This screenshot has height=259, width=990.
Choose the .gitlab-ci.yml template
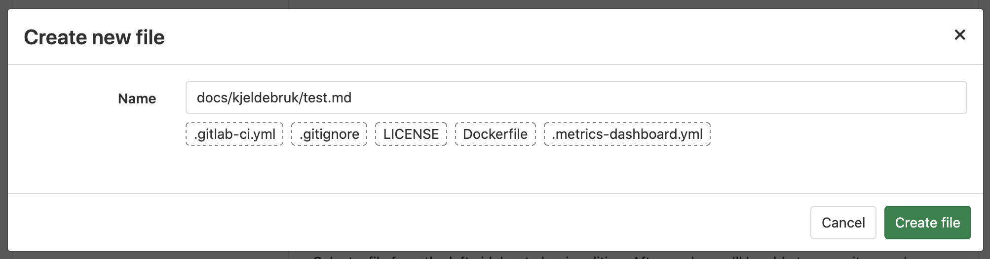[234, 134]
